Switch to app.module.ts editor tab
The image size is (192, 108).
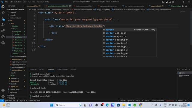(x=156, y=6)
